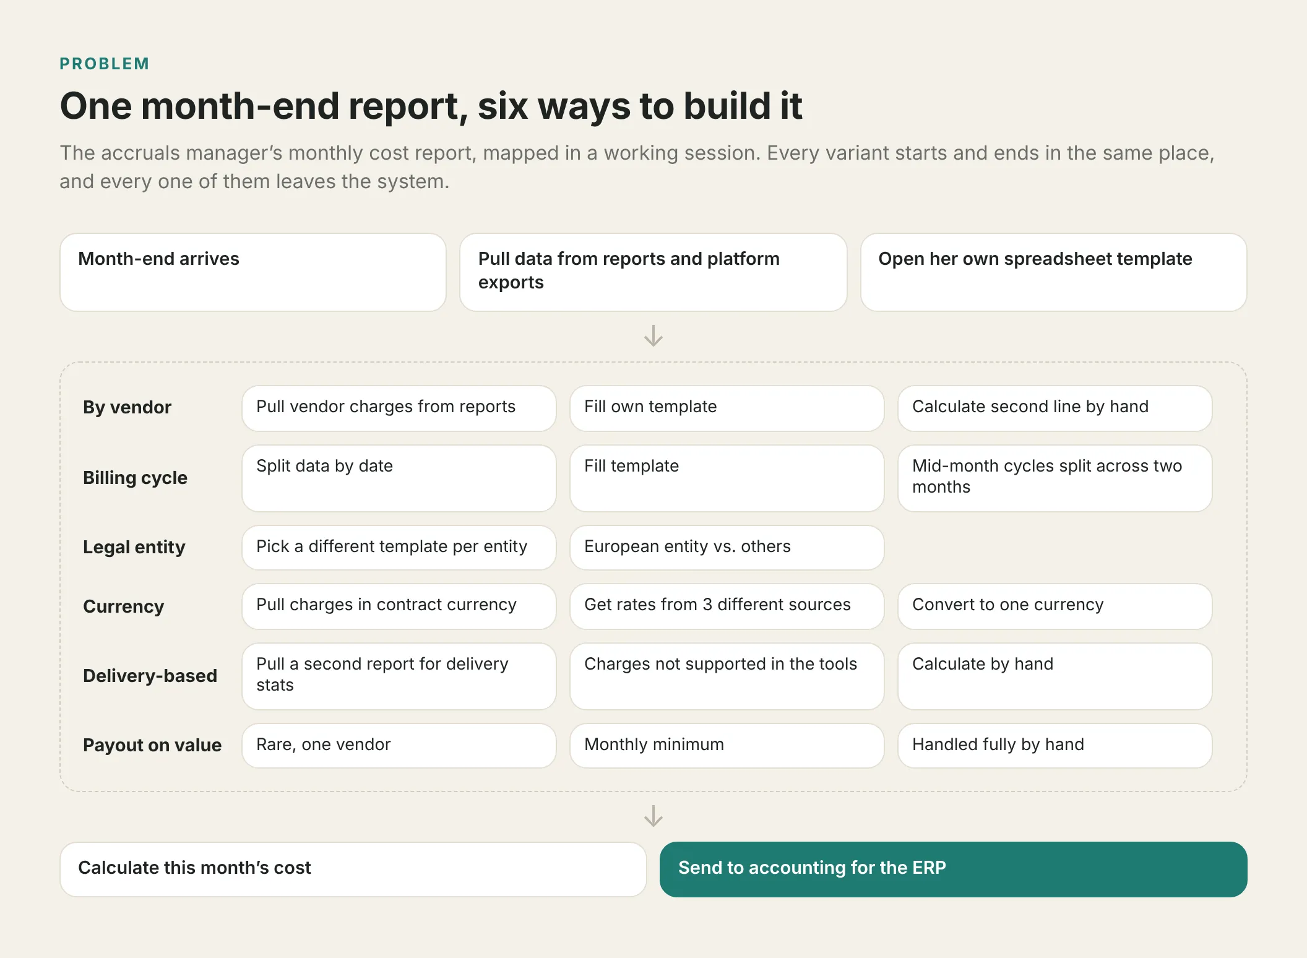Select the 'Delivery-based' row label

click(150, 676)
